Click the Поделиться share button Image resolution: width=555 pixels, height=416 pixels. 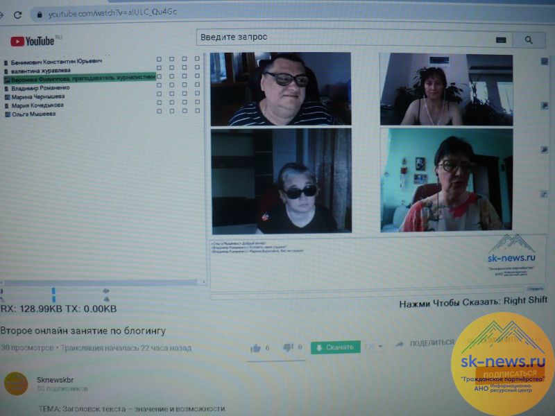click(x=425, y=343)
